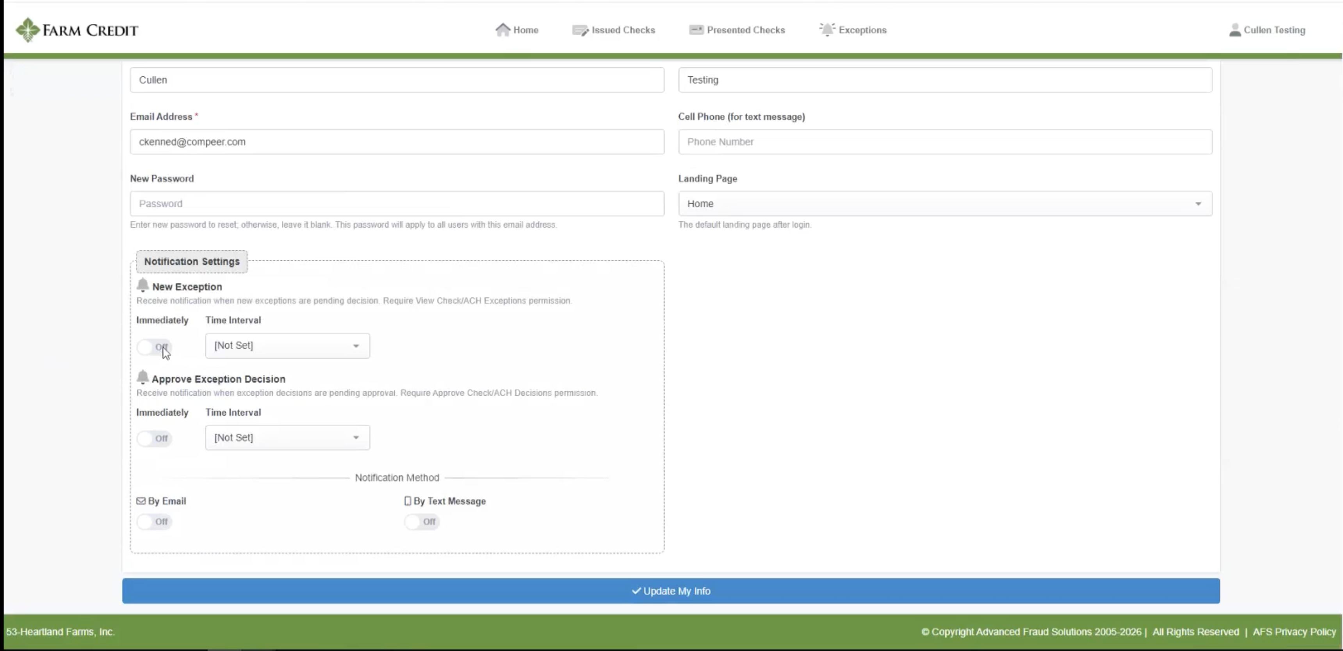Click the Cell Phone number field
This screenshot has height=651, width=1343.
point(945,142)
